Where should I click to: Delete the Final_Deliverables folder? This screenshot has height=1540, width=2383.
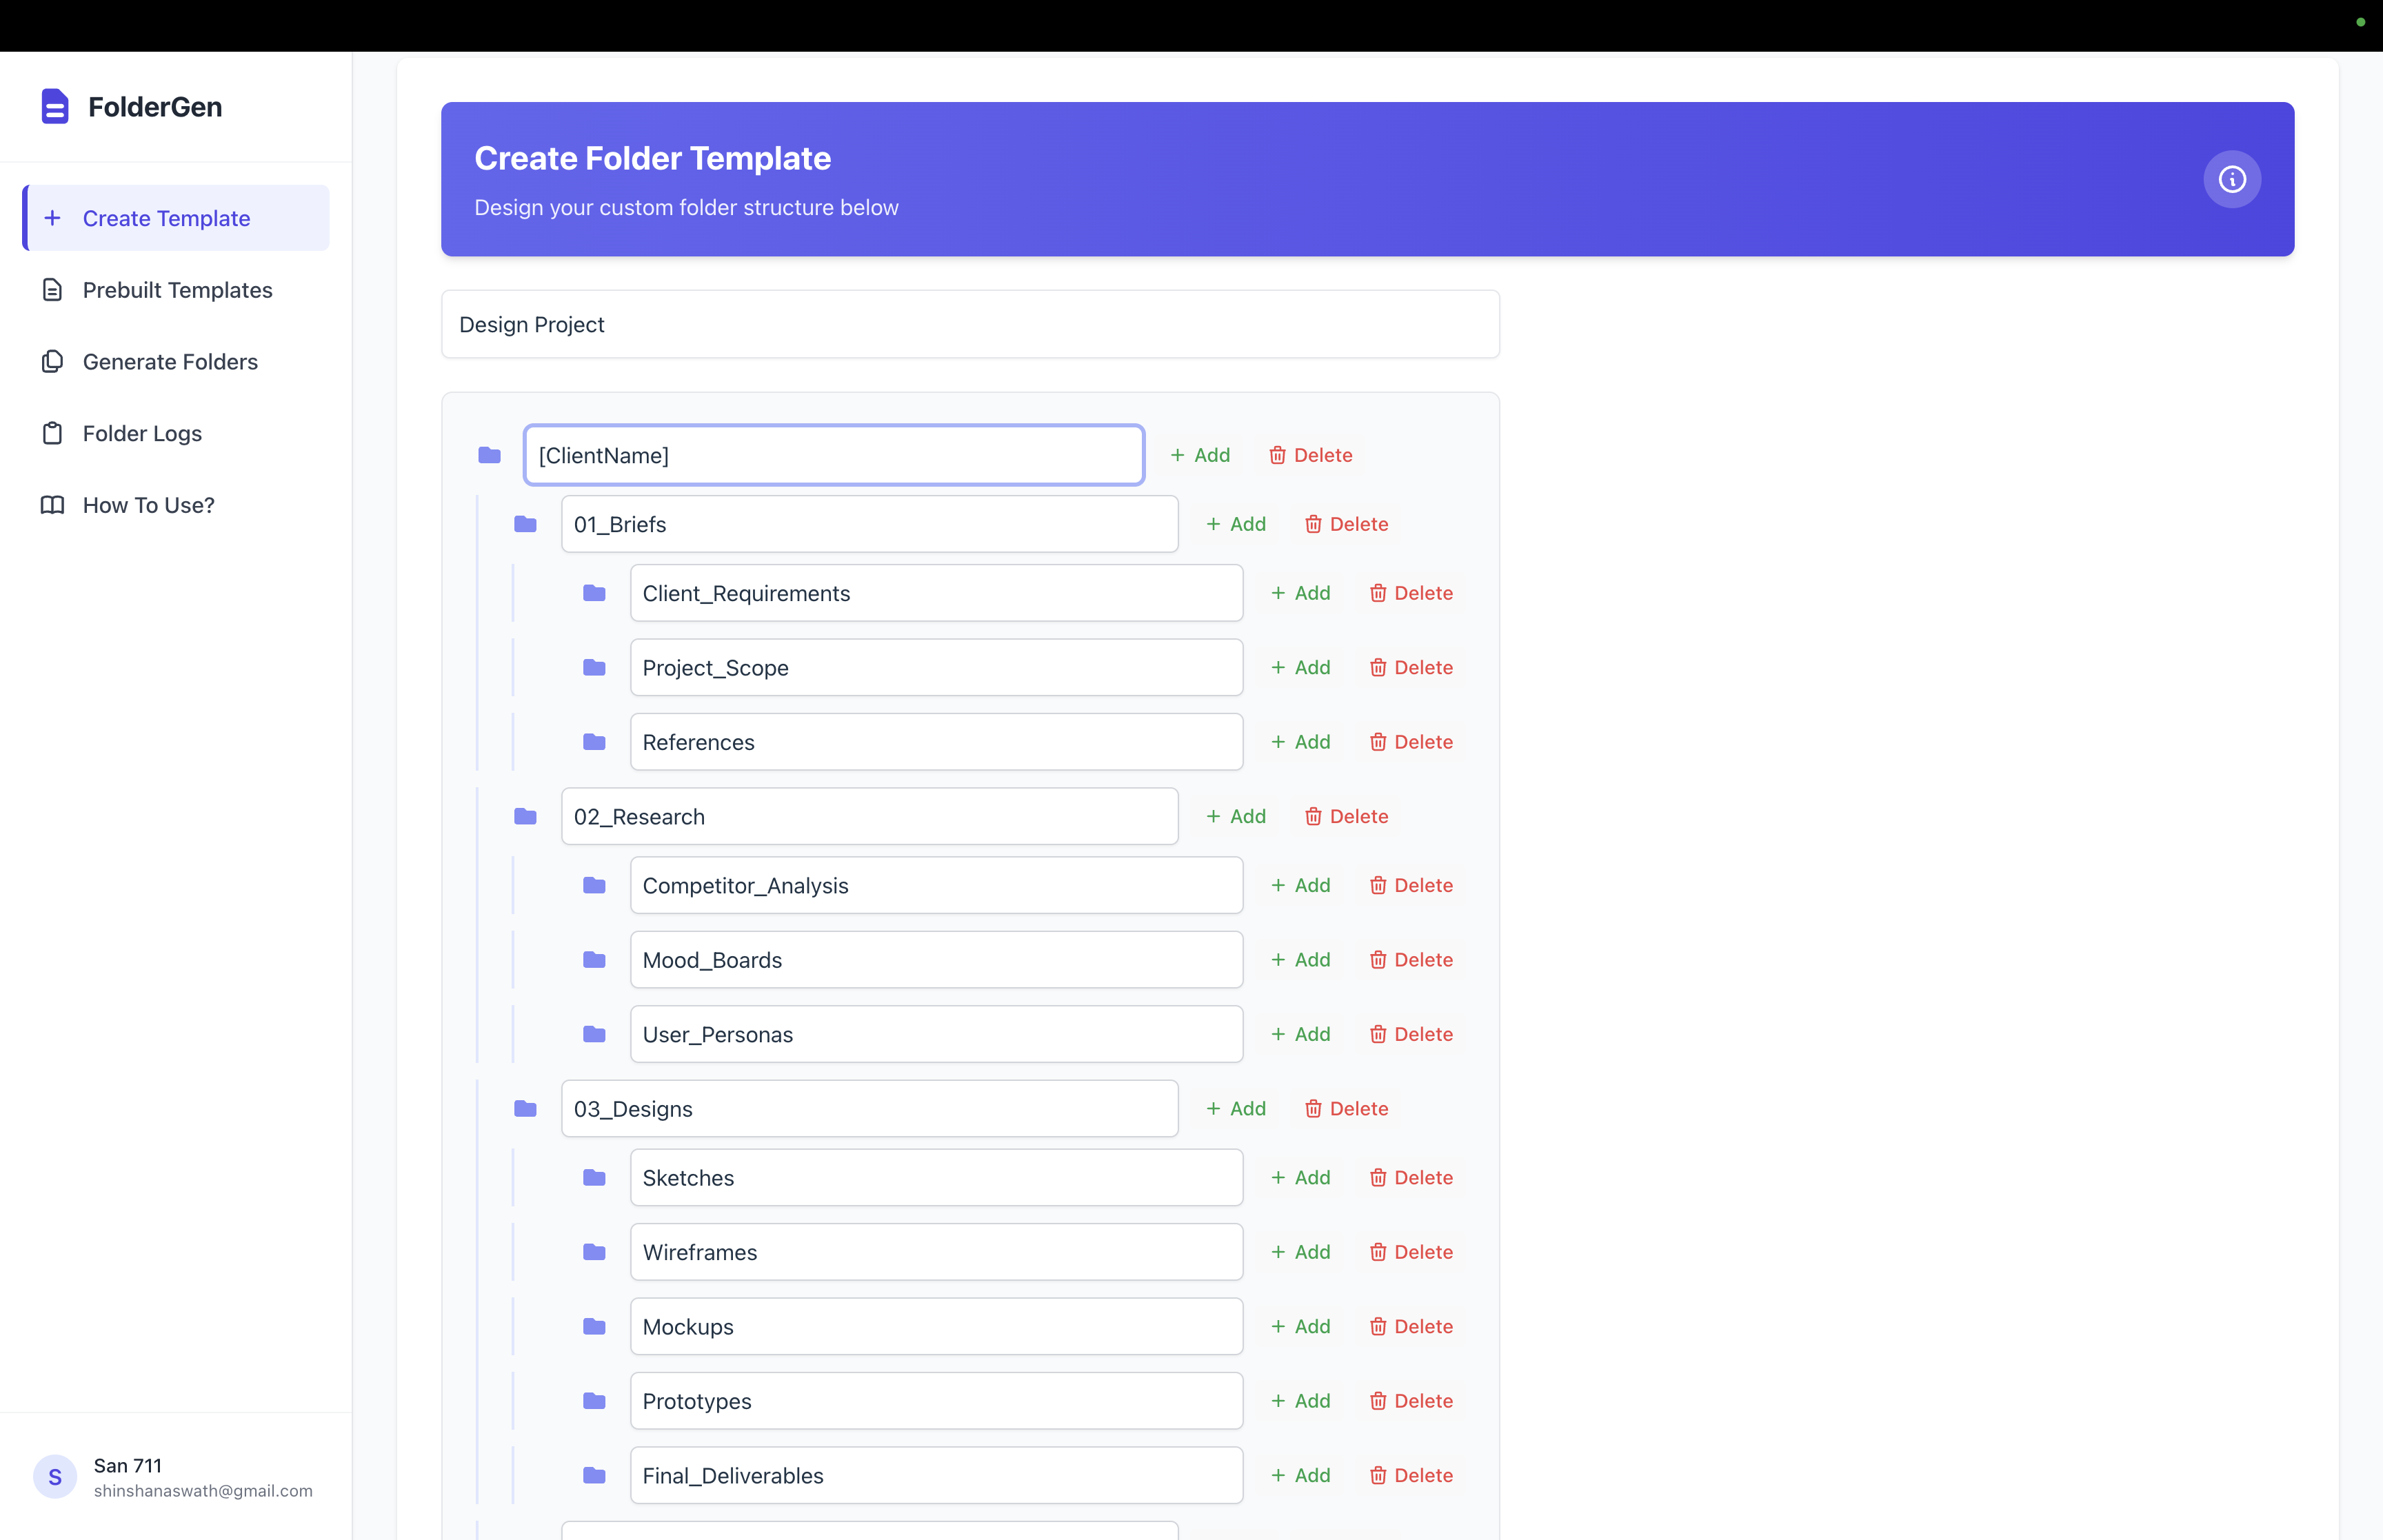(1411, 1475)
